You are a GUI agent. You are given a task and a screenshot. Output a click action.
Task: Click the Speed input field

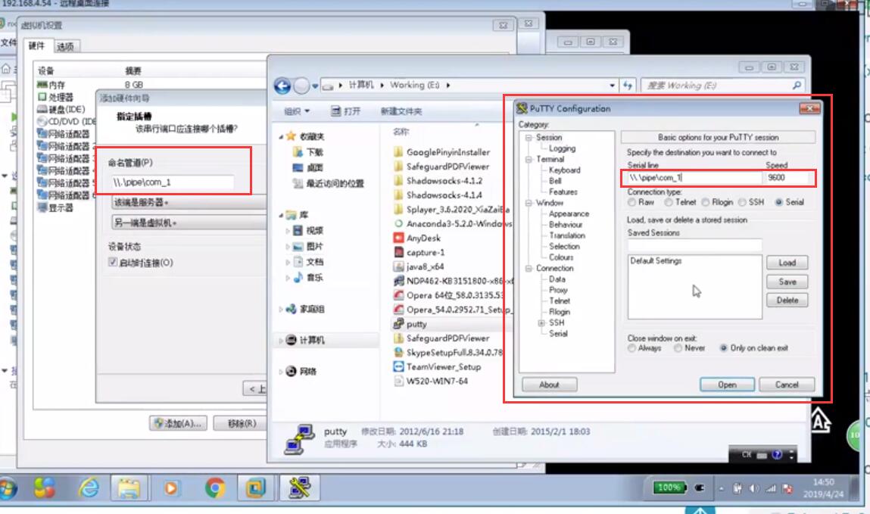[790, 178]
